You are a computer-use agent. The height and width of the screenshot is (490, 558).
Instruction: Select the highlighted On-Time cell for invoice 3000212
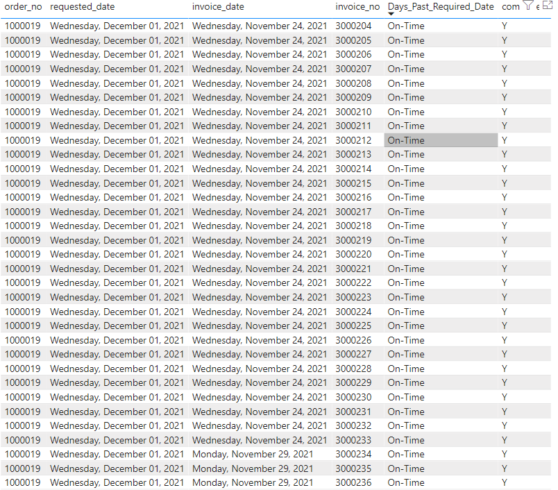coord(441,140)
